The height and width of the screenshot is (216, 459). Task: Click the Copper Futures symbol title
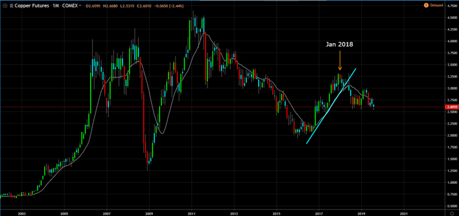32,5
